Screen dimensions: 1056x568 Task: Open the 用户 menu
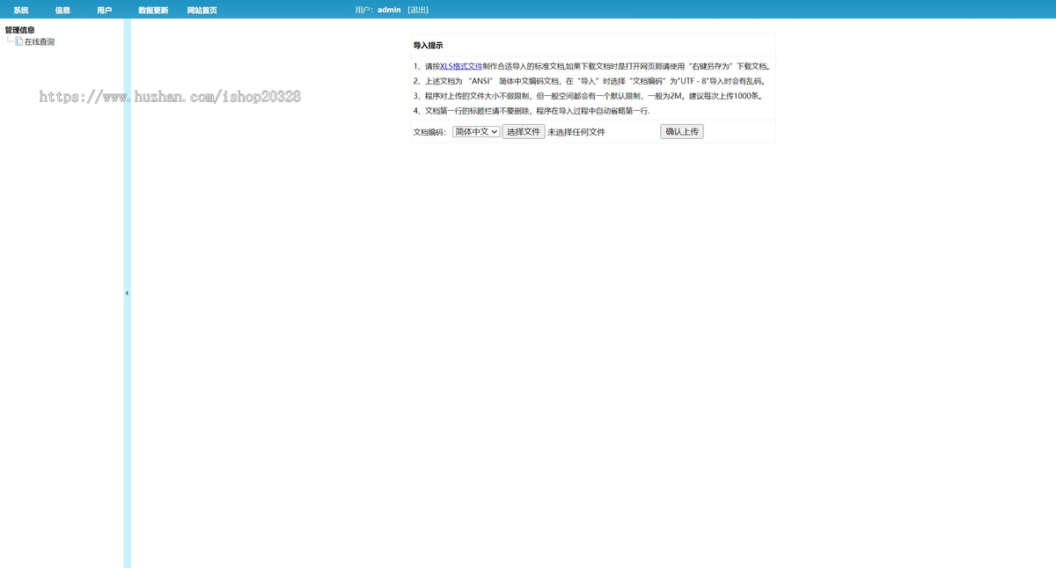[x=105, y=11]
